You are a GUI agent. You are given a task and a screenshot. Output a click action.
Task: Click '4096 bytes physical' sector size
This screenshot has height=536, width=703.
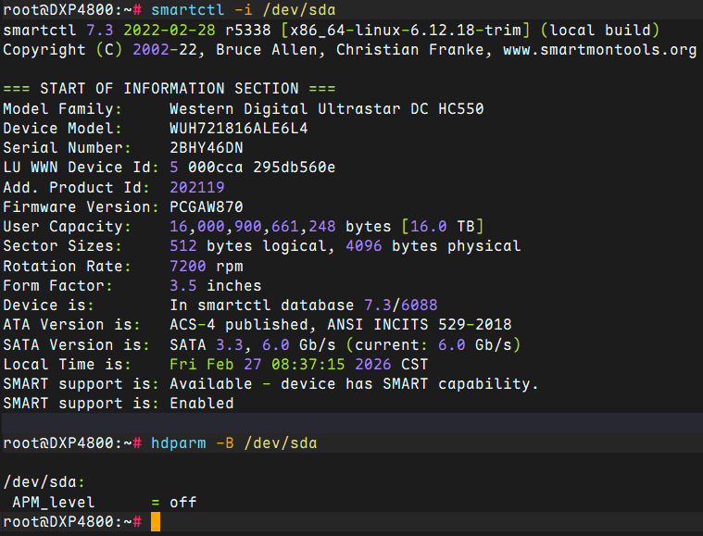pyautogui.click(x=433, y=246)
